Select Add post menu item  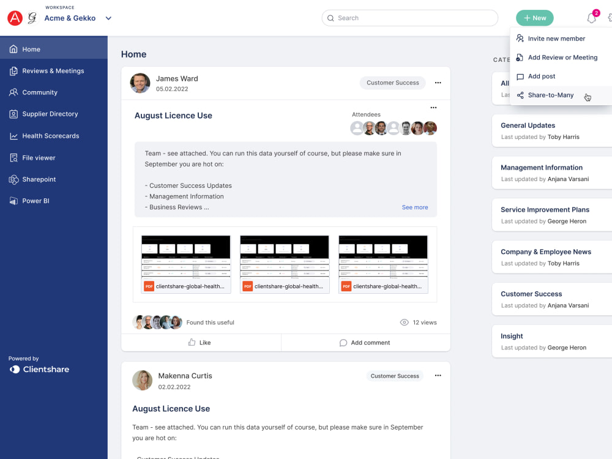pyautogui.click(x=561, y=76)
